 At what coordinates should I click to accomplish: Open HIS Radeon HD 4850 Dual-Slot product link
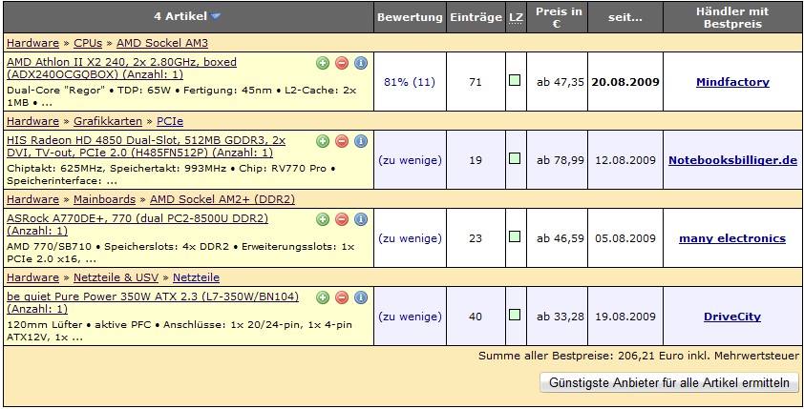(146, 147)
